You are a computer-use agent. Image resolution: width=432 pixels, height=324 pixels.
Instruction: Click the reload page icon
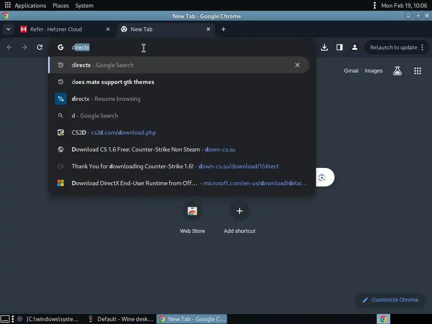click(40, 47)
